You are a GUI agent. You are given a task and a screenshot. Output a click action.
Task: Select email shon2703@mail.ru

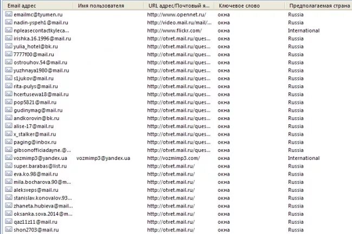tap(36, 230)
